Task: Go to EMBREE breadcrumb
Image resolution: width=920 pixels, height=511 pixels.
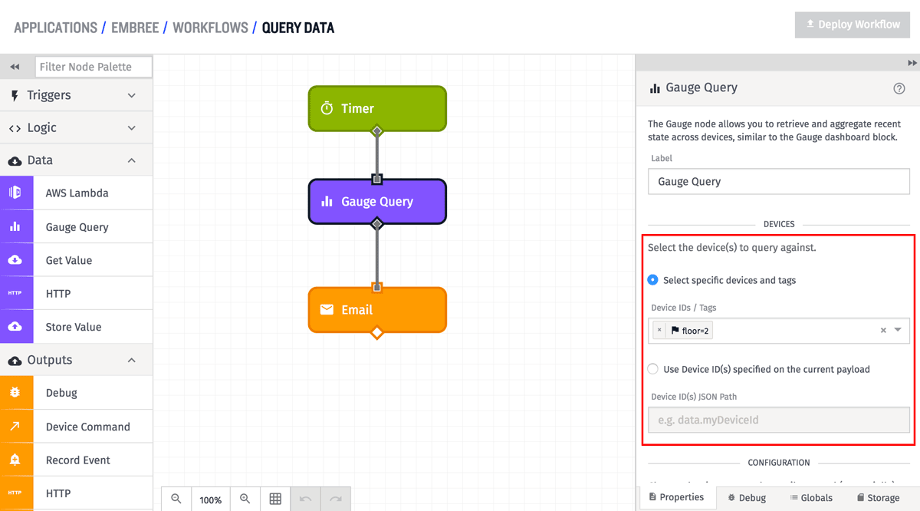Action: [135, 28]
